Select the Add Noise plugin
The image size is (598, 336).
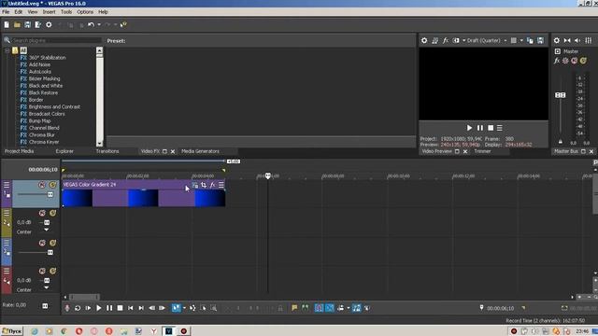coord(39,64)
